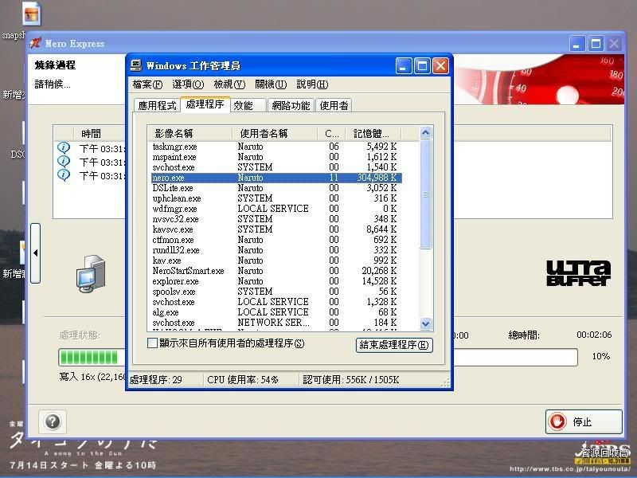Click the 認可使用 556K / 1505K status entry
637x478 pixels.
point(351,380)
